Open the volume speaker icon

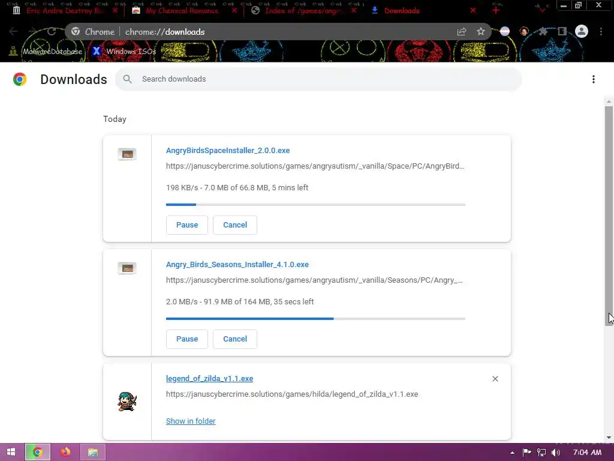coord(556,453)
